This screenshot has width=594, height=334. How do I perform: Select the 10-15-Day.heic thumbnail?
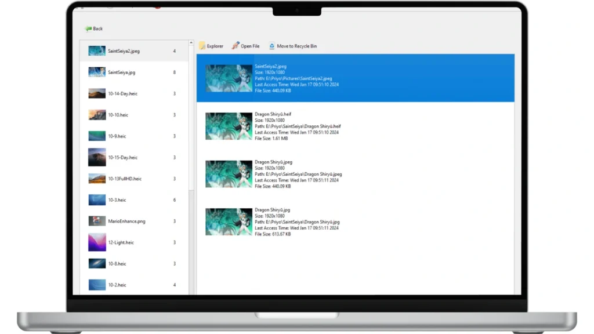point(96,157)
